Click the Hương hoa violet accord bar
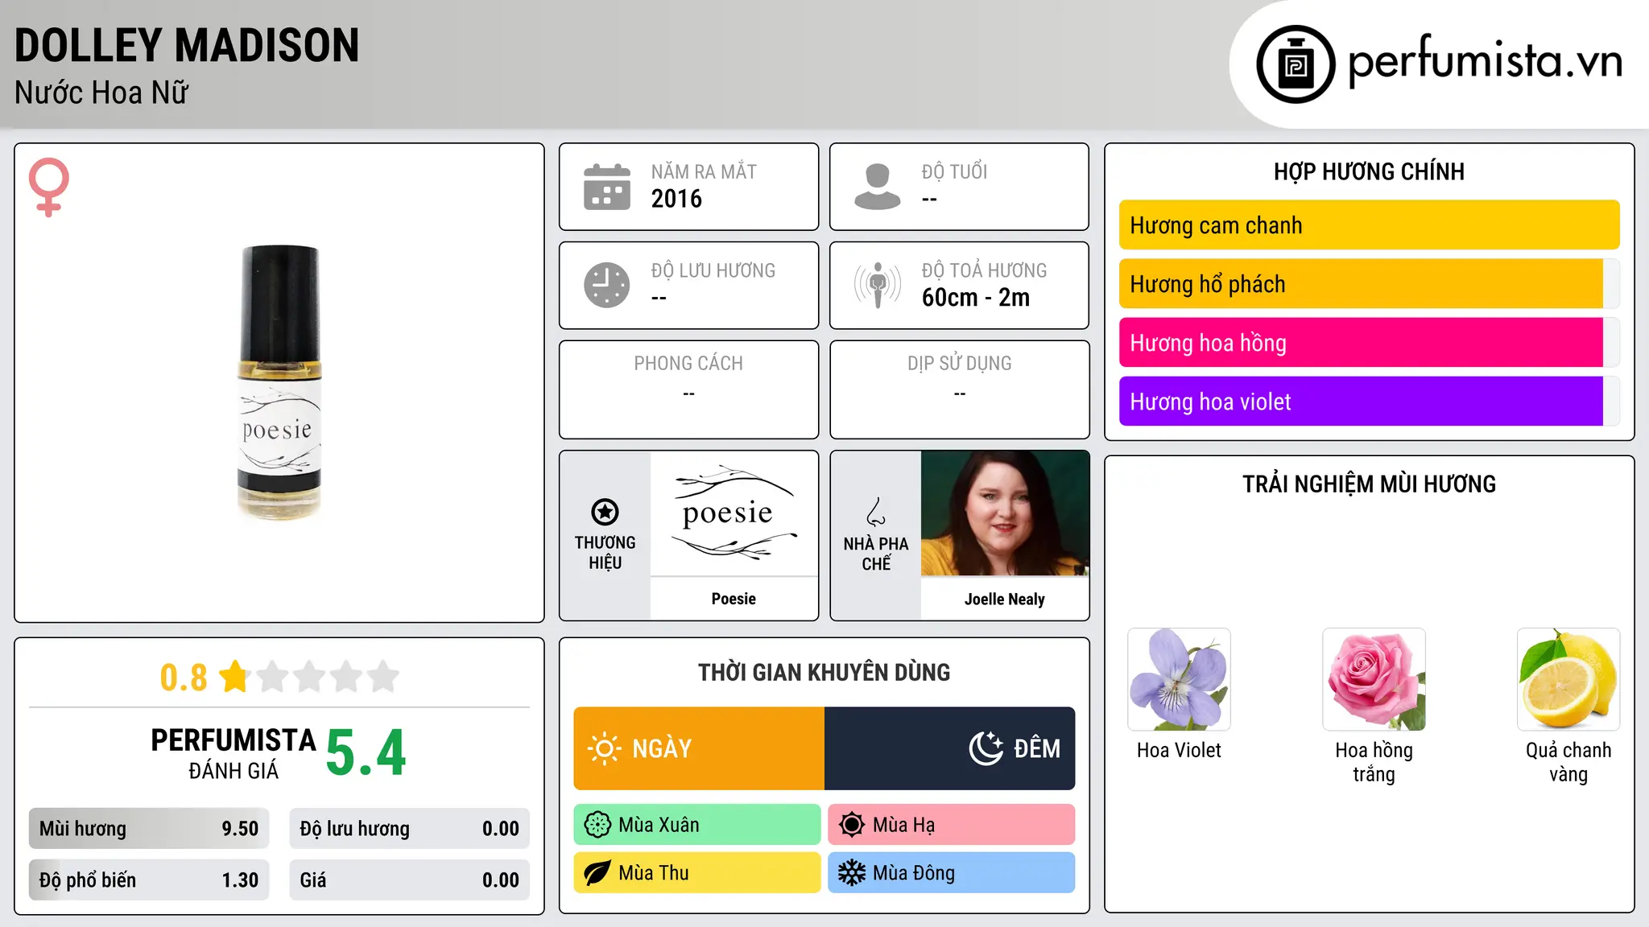Image resolution: width=1649 pixels, height=927 pixels. click(x=1369, y=402)
